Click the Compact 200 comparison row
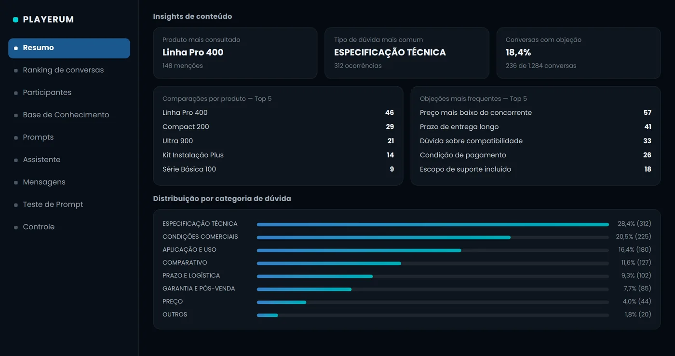The width and height of the screenshot is (675, 356). click(278, 127)
